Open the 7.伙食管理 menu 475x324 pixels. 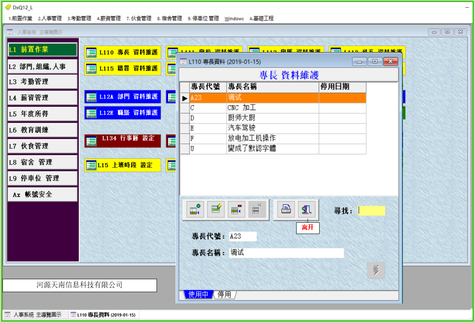(x=139, y=19)
